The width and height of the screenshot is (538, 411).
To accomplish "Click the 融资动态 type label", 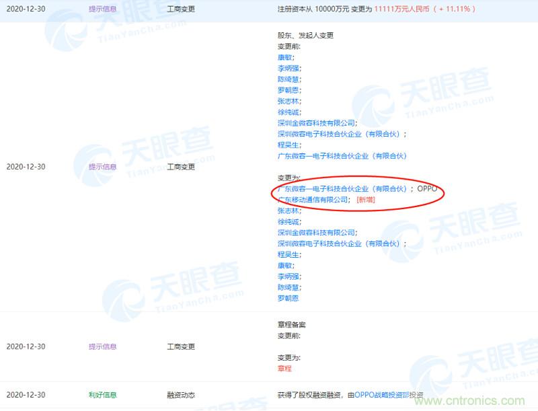I will [181, 395].
